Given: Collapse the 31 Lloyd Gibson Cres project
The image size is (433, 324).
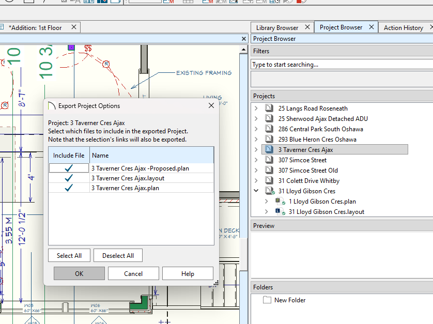Looking at the screenshot, I should tap(256, 191).
